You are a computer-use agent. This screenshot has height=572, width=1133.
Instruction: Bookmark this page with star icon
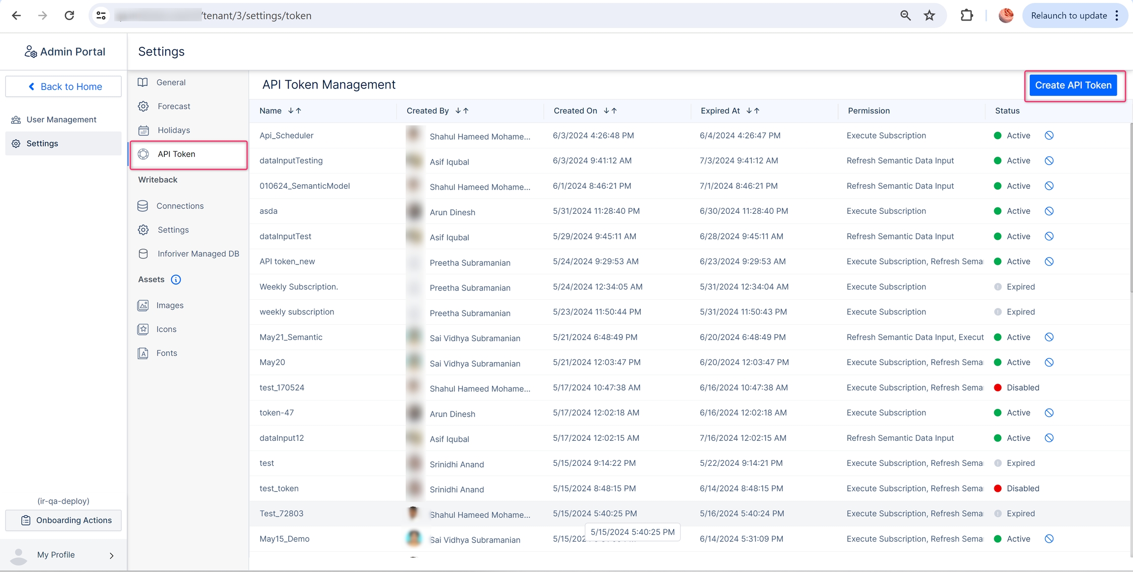point(929,16)
